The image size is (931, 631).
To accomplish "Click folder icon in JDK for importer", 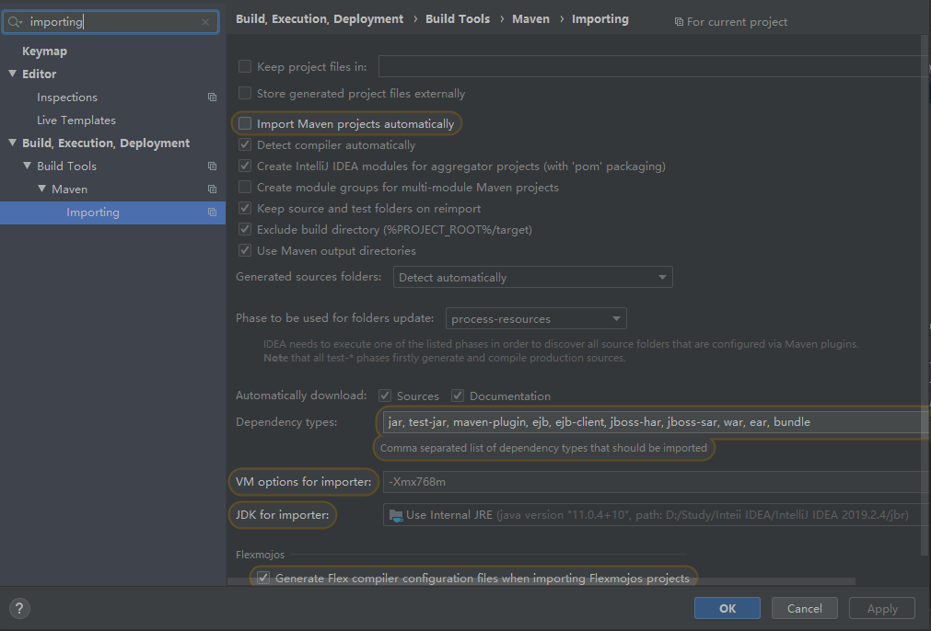I will click(x=396, y=515).
